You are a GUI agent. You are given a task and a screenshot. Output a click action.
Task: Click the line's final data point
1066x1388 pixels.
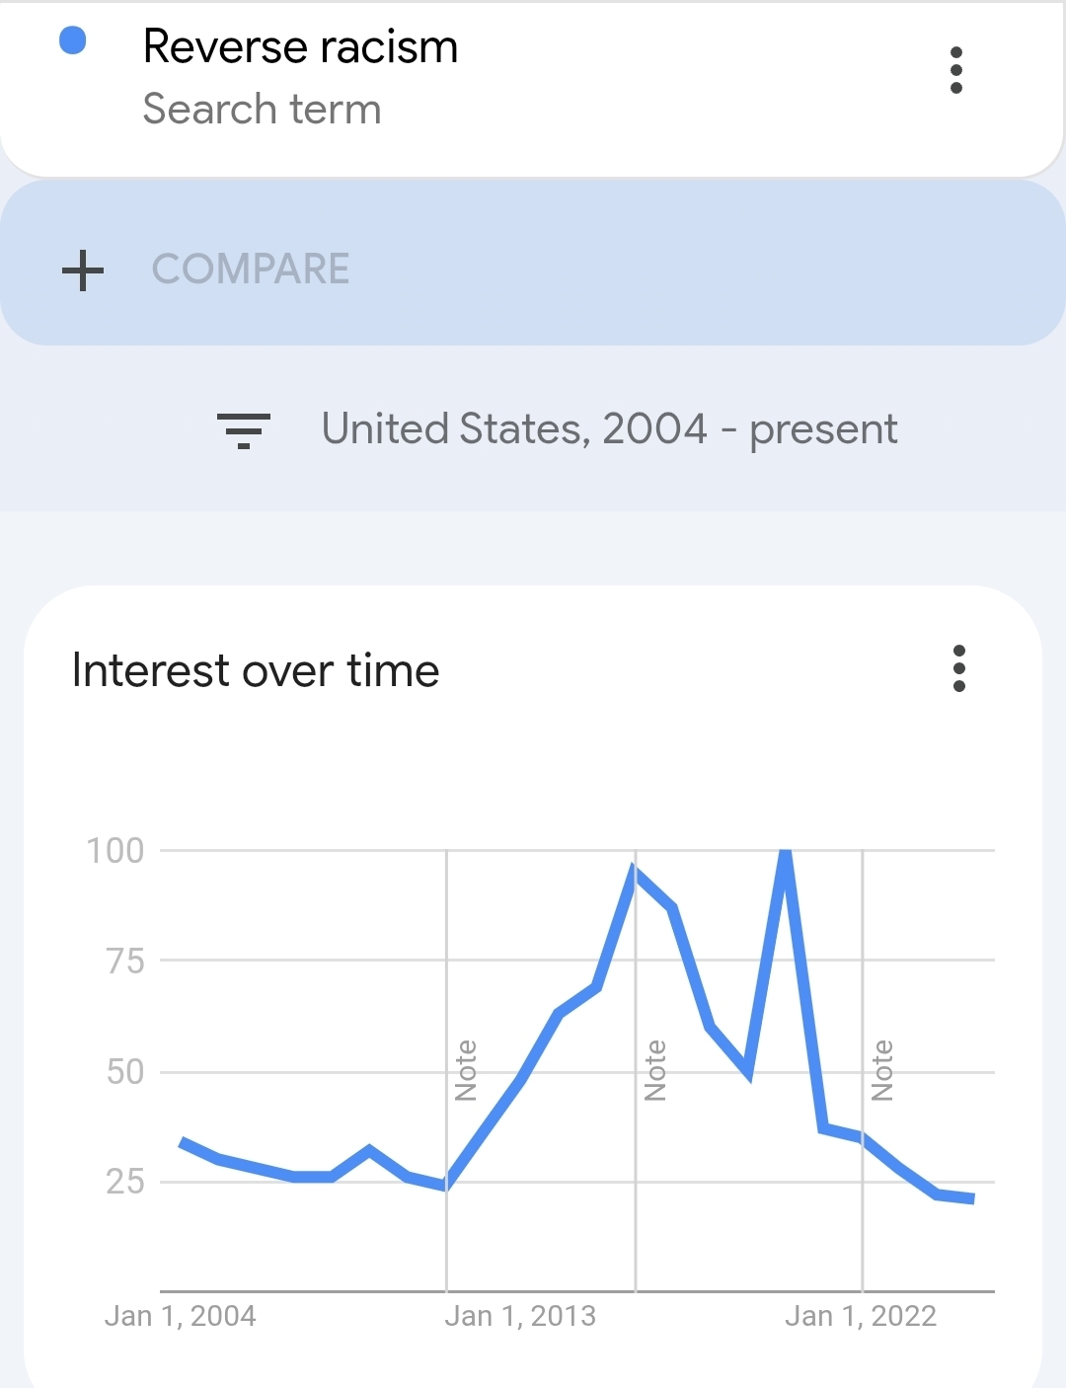tap(972, 1198)
